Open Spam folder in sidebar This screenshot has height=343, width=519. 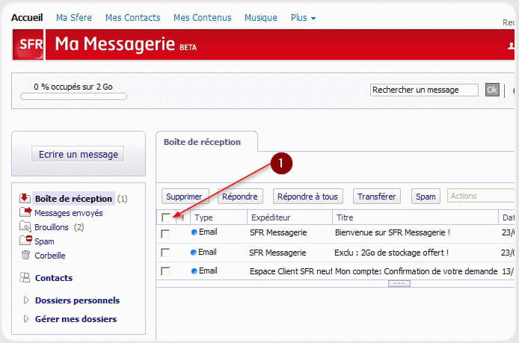click(x=44, y=241)
